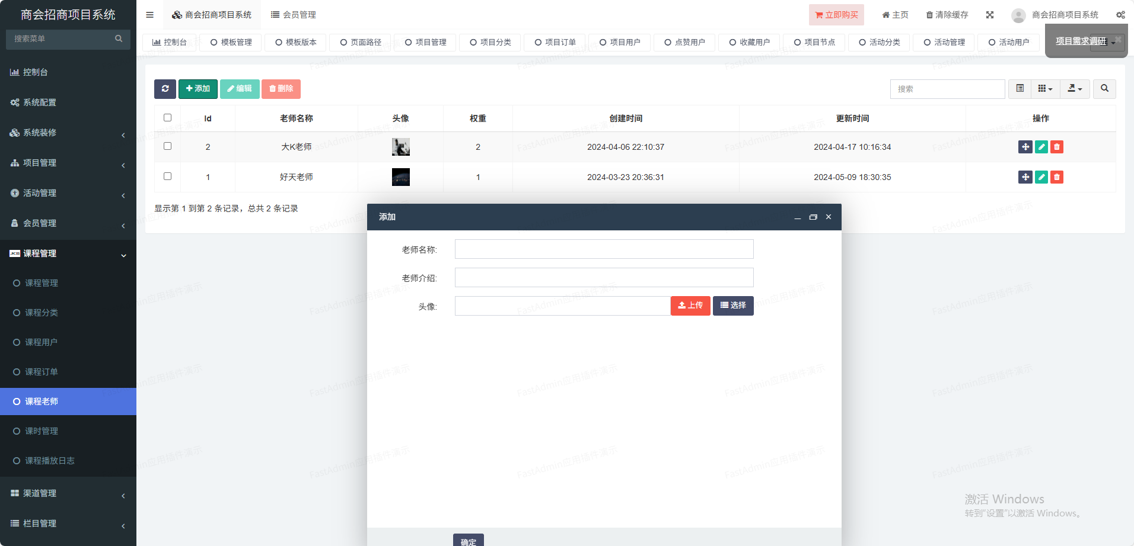Toggle the table card view icon

click(x=1020, y=89)
